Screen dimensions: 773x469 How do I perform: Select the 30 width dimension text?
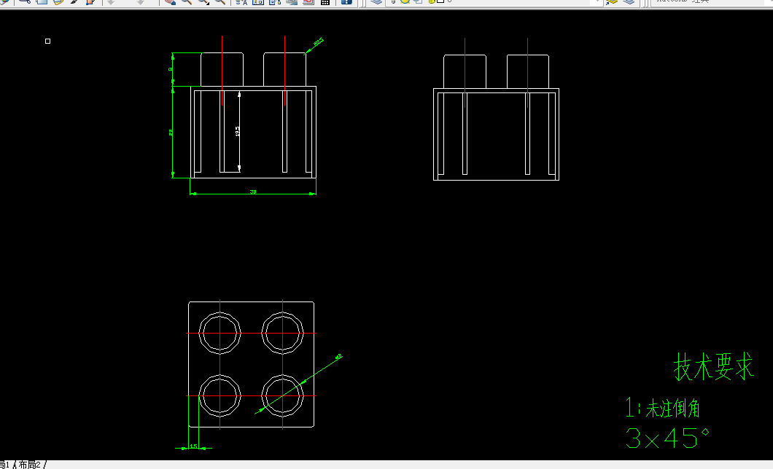[253, 192]
